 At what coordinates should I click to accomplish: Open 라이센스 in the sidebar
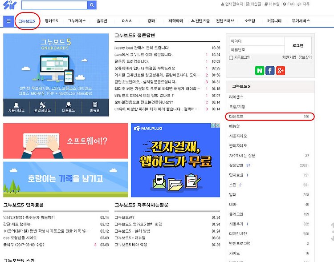coord(270,97)
